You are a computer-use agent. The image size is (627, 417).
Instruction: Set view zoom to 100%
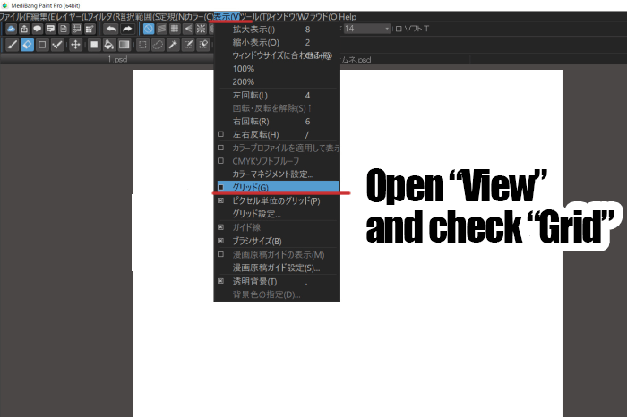pyautogui.click(x=277, y=69)
